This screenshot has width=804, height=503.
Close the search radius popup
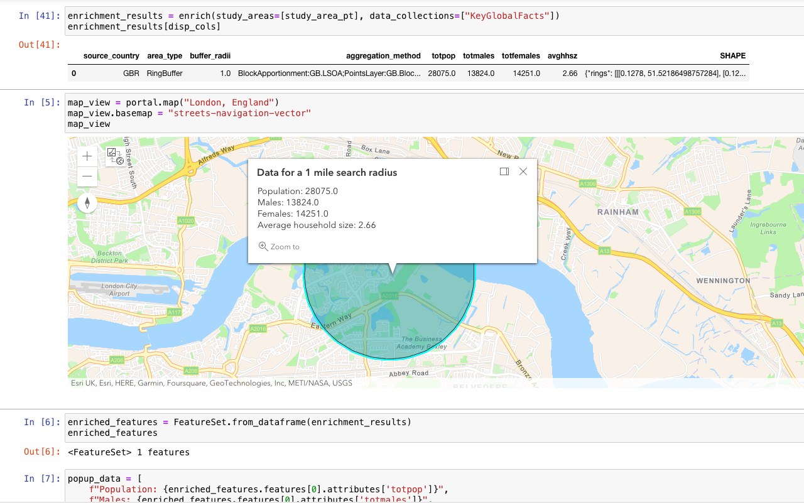click(x=523, y=171)
